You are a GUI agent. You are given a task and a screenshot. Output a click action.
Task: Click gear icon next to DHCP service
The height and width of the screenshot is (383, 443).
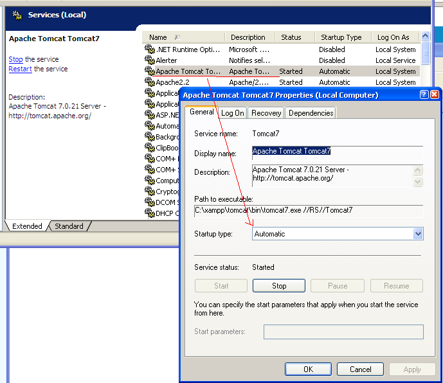click(x=149, y=213)
